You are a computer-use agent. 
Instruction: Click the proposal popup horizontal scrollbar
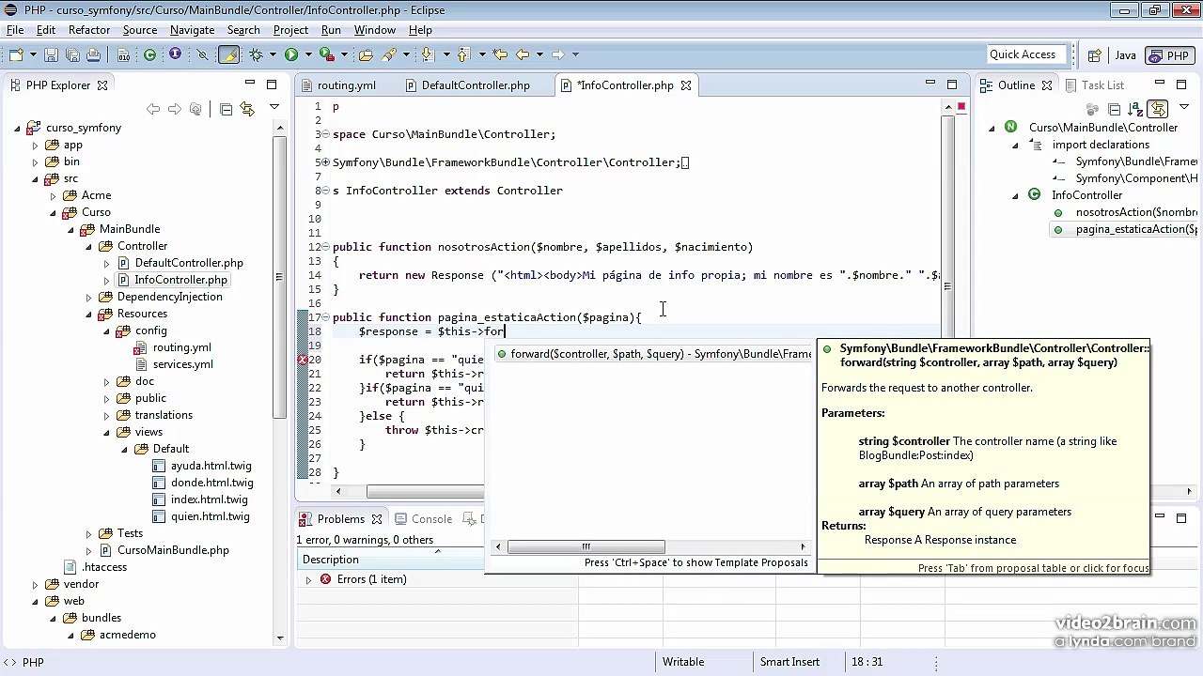pos(586,546)
